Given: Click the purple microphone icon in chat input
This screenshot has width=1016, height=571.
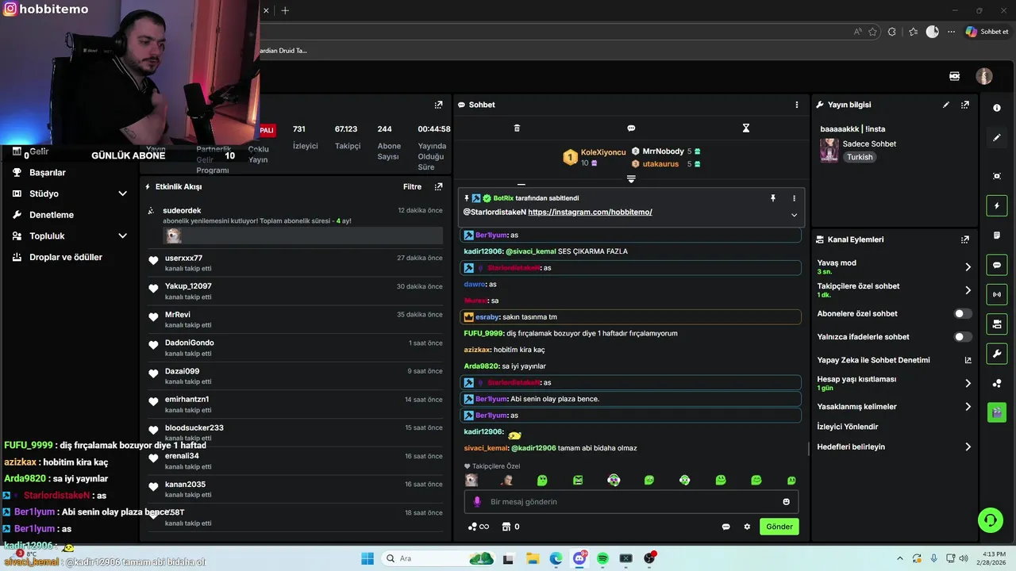Looking at the screenshot, I should pyautogui.click(x=477, y=502).
